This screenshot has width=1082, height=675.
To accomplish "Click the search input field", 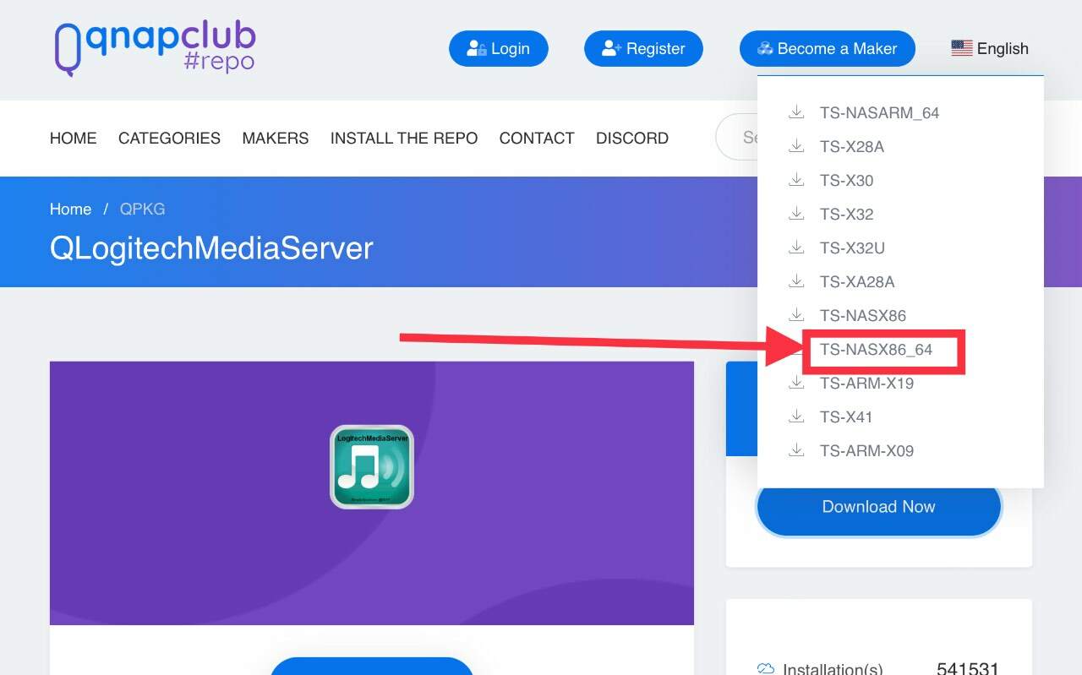I will [x=736, y=137].
